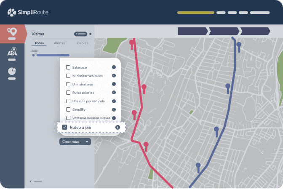Switch to the Alertas tab

click(59, 43)
